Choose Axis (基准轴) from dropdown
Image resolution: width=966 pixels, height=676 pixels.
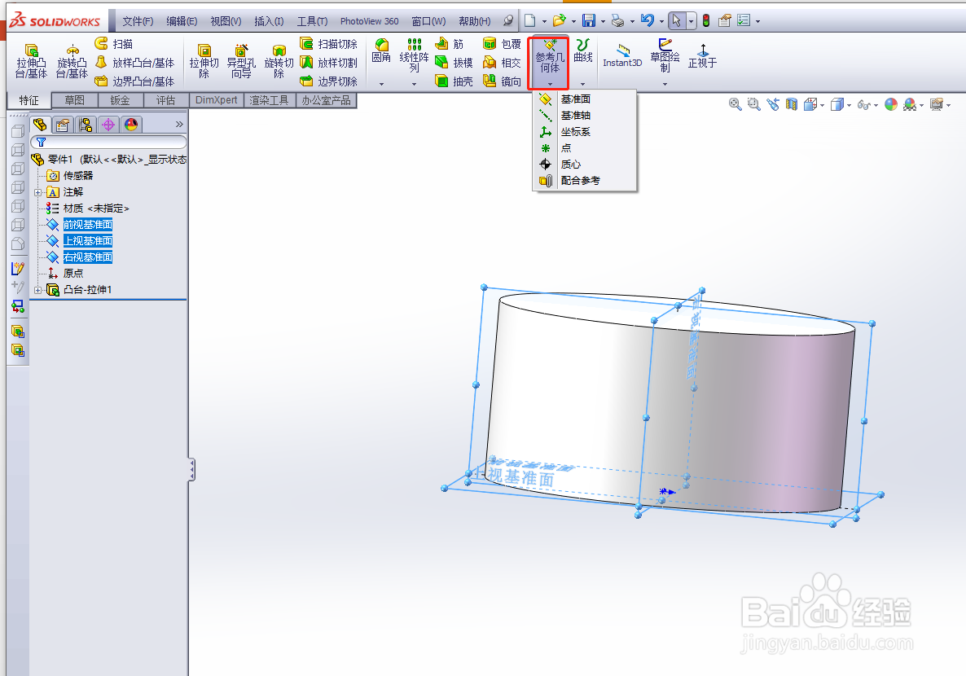[x=585, y=115]
